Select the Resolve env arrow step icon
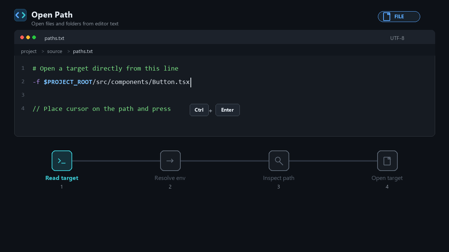The height and width of the screenshot is (252, 449). [x=170, y=161]
